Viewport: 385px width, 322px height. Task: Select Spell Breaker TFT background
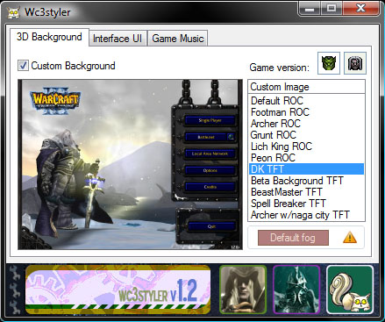306,204
